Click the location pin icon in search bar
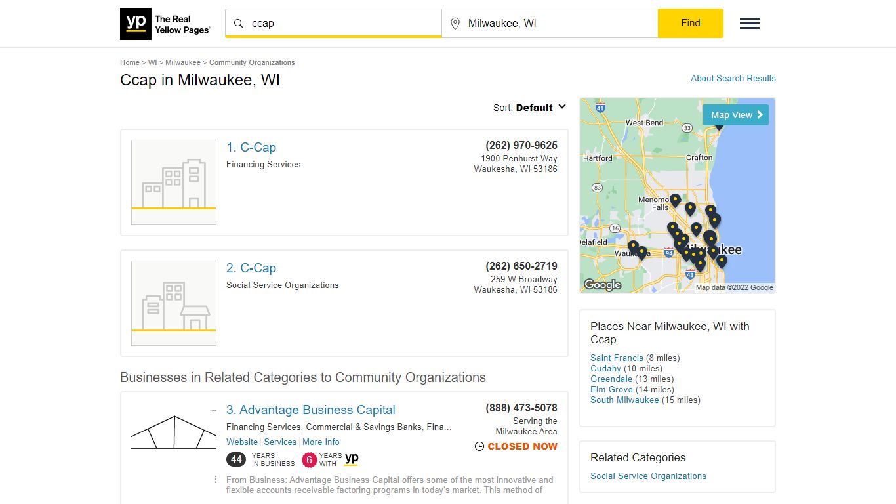Viewport: 896px width, 504px height. (455, 24)
